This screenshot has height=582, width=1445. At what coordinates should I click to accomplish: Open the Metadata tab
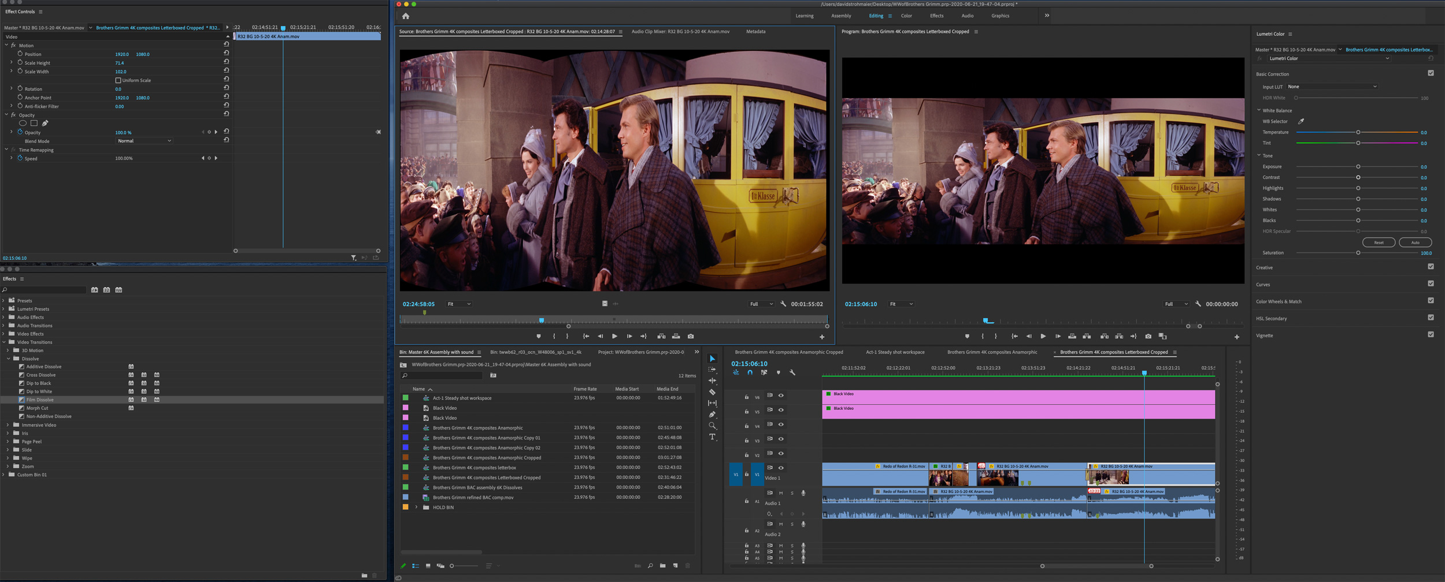755,32
